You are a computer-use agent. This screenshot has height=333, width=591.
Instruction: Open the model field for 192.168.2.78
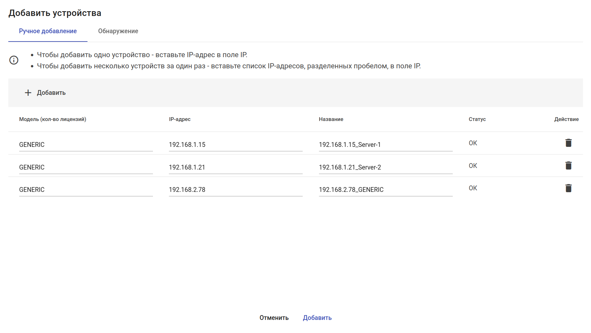coord(86,190)
